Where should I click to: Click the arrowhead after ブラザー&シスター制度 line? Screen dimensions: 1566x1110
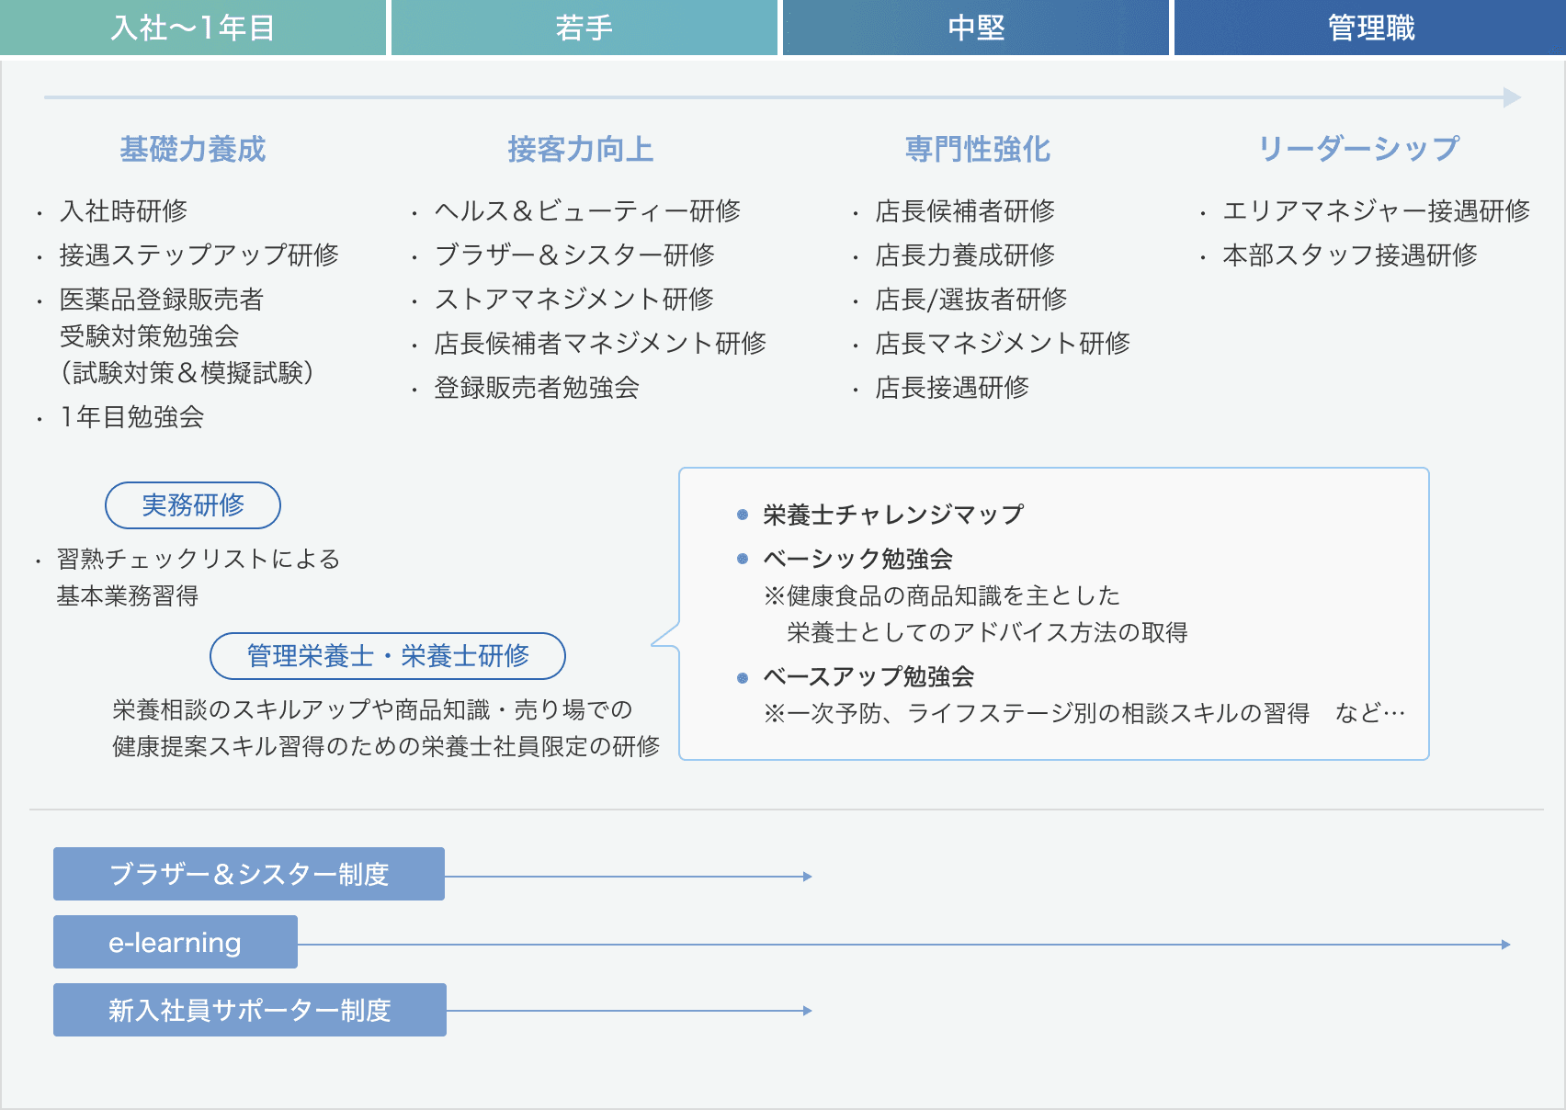(807, 877)
